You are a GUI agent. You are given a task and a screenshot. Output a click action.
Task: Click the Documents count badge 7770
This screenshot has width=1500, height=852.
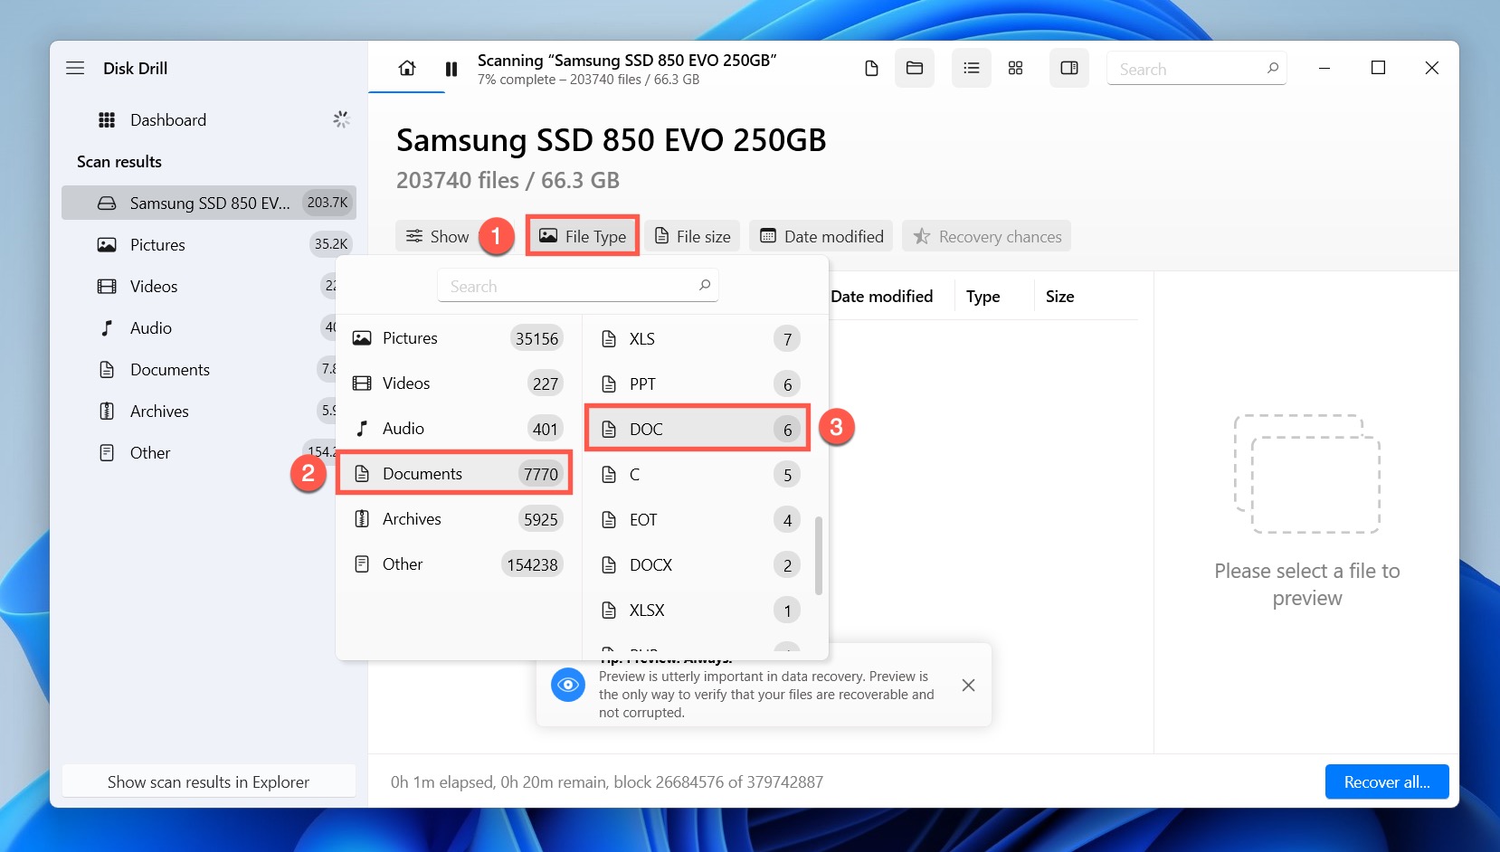pos(541,474)
